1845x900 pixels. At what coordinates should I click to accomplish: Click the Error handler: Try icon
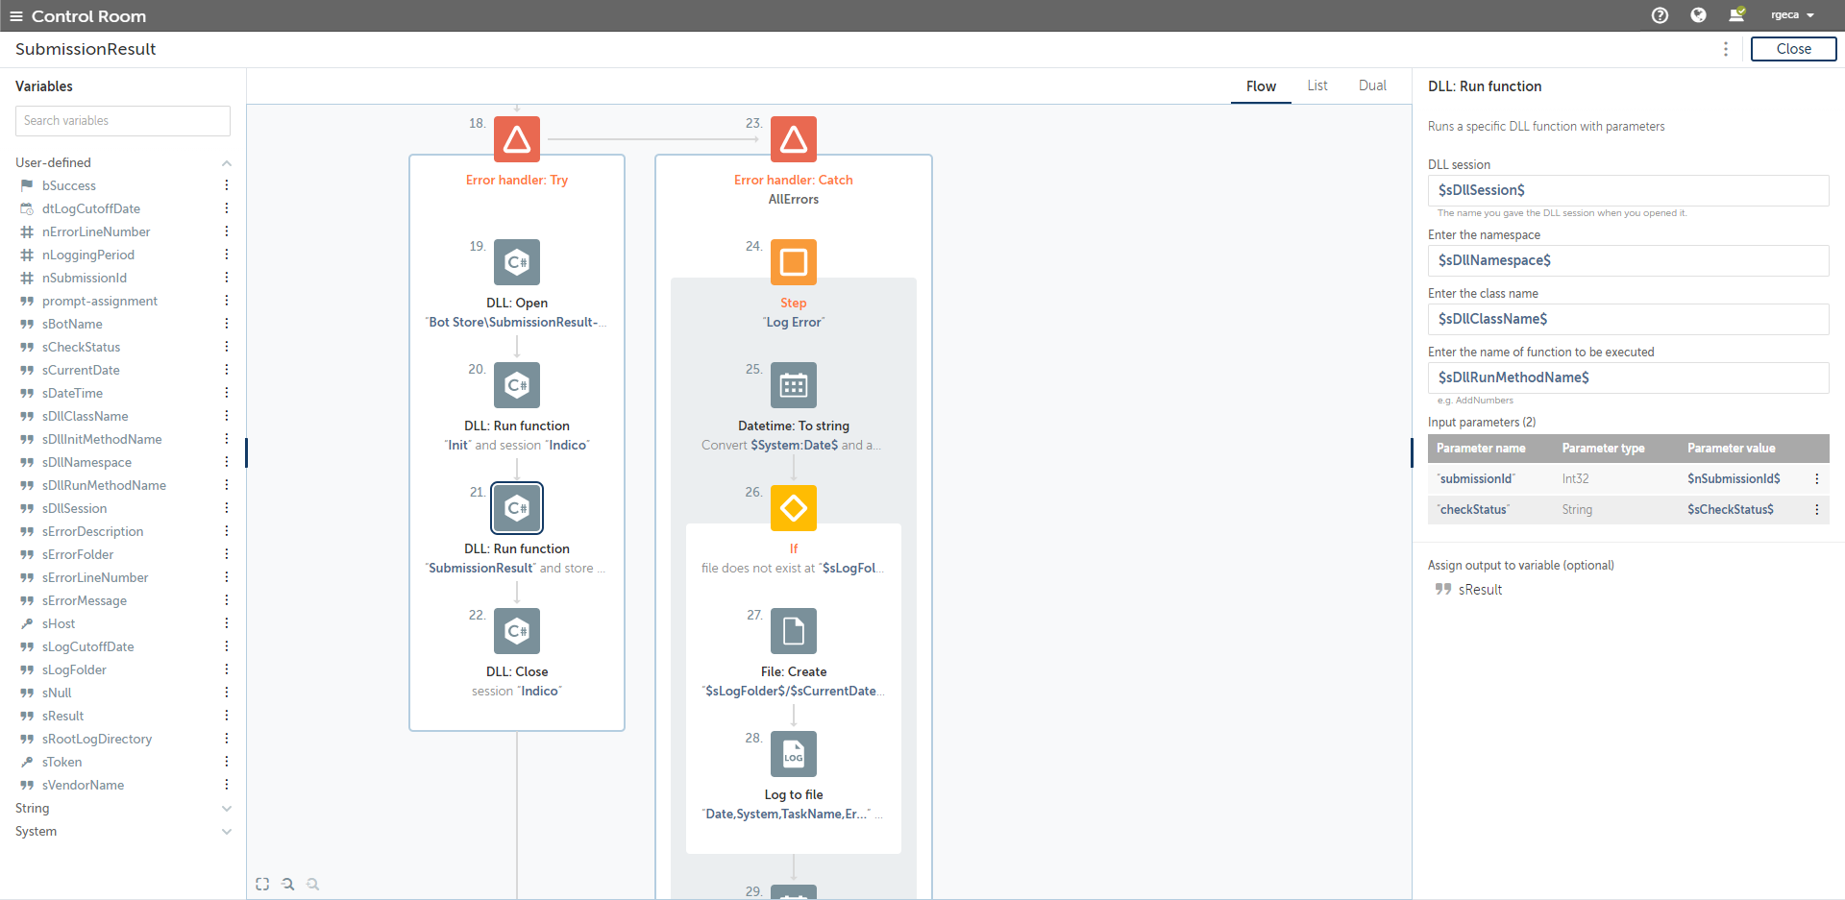point(517,139)
